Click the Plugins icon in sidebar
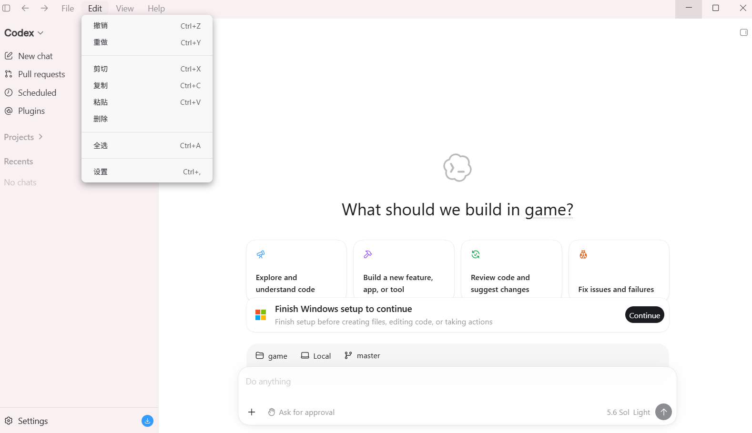752x433 pixels. 9,111
